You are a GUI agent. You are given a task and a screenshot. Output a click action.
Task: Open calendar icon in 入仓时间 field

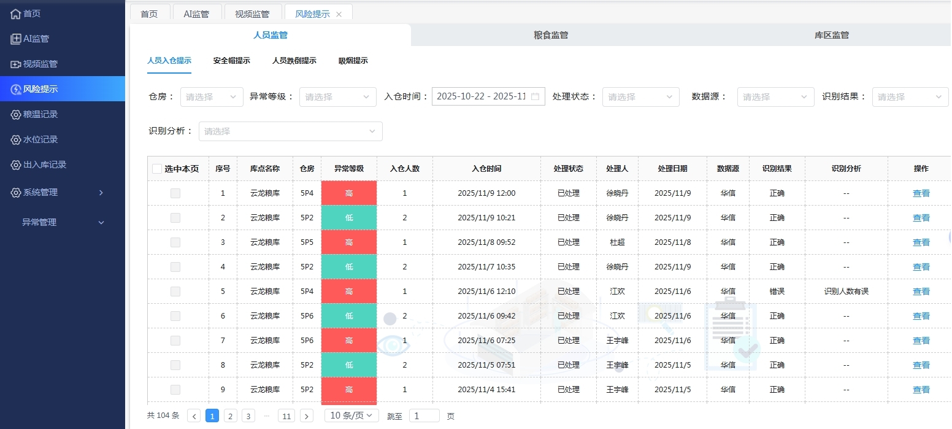point(535,96)
